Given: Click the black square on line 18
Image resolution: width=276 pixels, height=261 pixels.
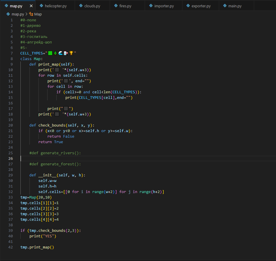Looking at the screenshot, I should click(x=57, y=114).
